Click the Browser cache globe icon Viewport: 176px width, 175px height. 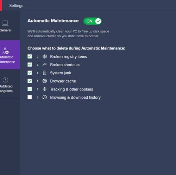pos(45,81)
